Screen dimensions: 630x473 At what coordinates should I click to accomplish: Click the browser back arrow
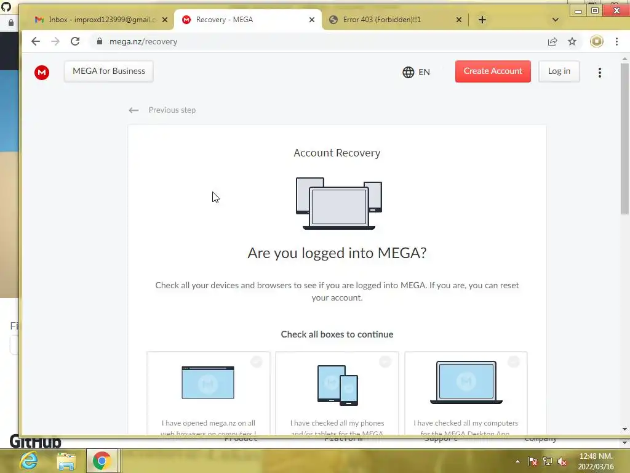pos(36,41)
